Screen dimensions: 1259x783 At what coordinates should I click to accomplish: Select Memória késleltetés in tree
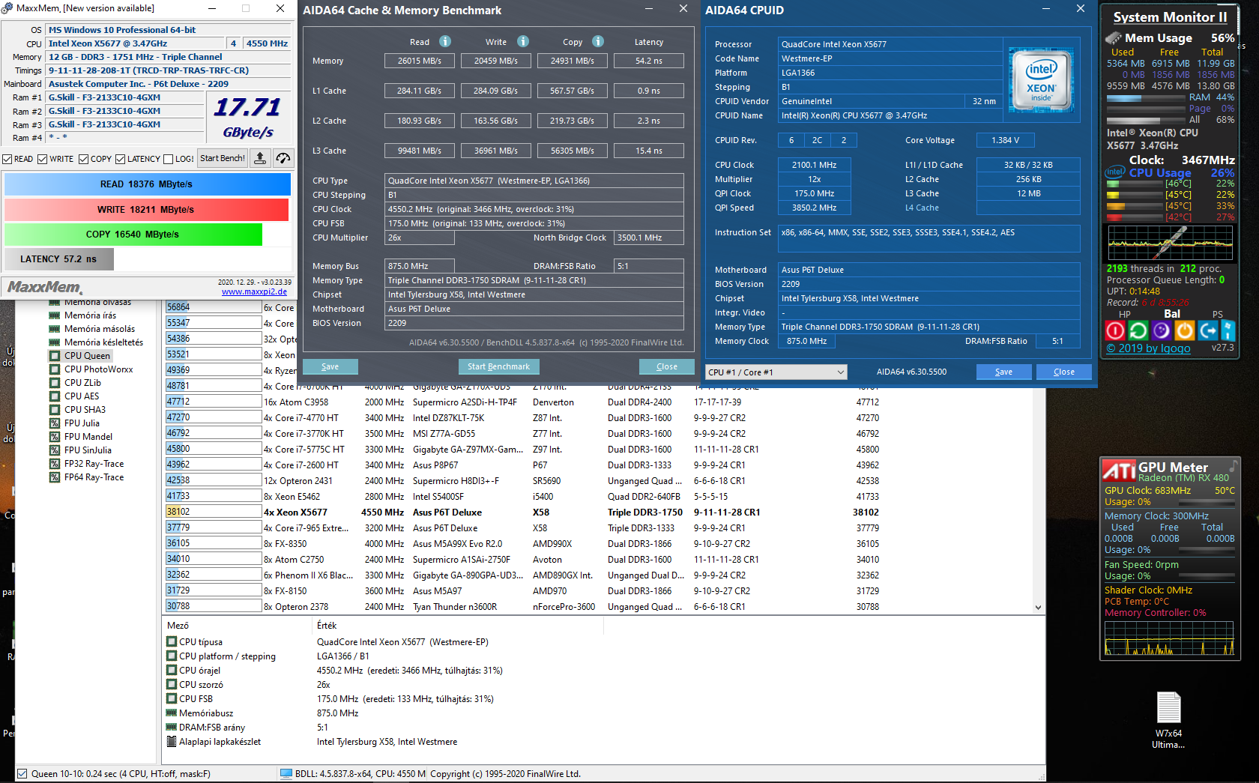103,342
